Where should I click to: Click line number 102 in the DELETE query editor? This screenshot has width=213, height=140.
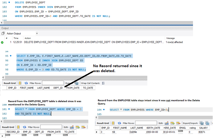point(4,7)
